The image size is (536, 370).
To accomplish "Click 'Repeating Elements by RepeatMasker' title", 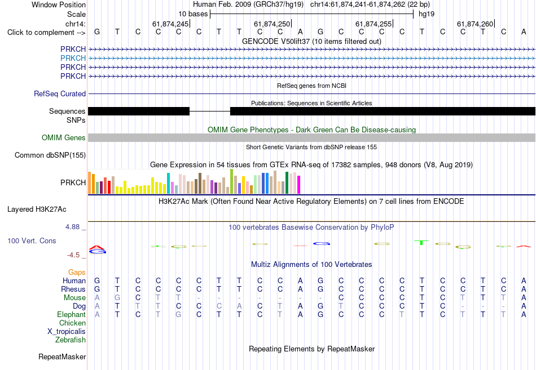I will pos(311,349).
